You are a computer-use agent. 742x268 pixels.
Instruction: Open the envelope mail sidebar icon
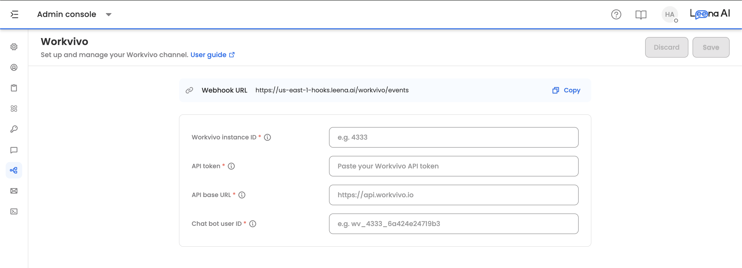tap(14, 191)
